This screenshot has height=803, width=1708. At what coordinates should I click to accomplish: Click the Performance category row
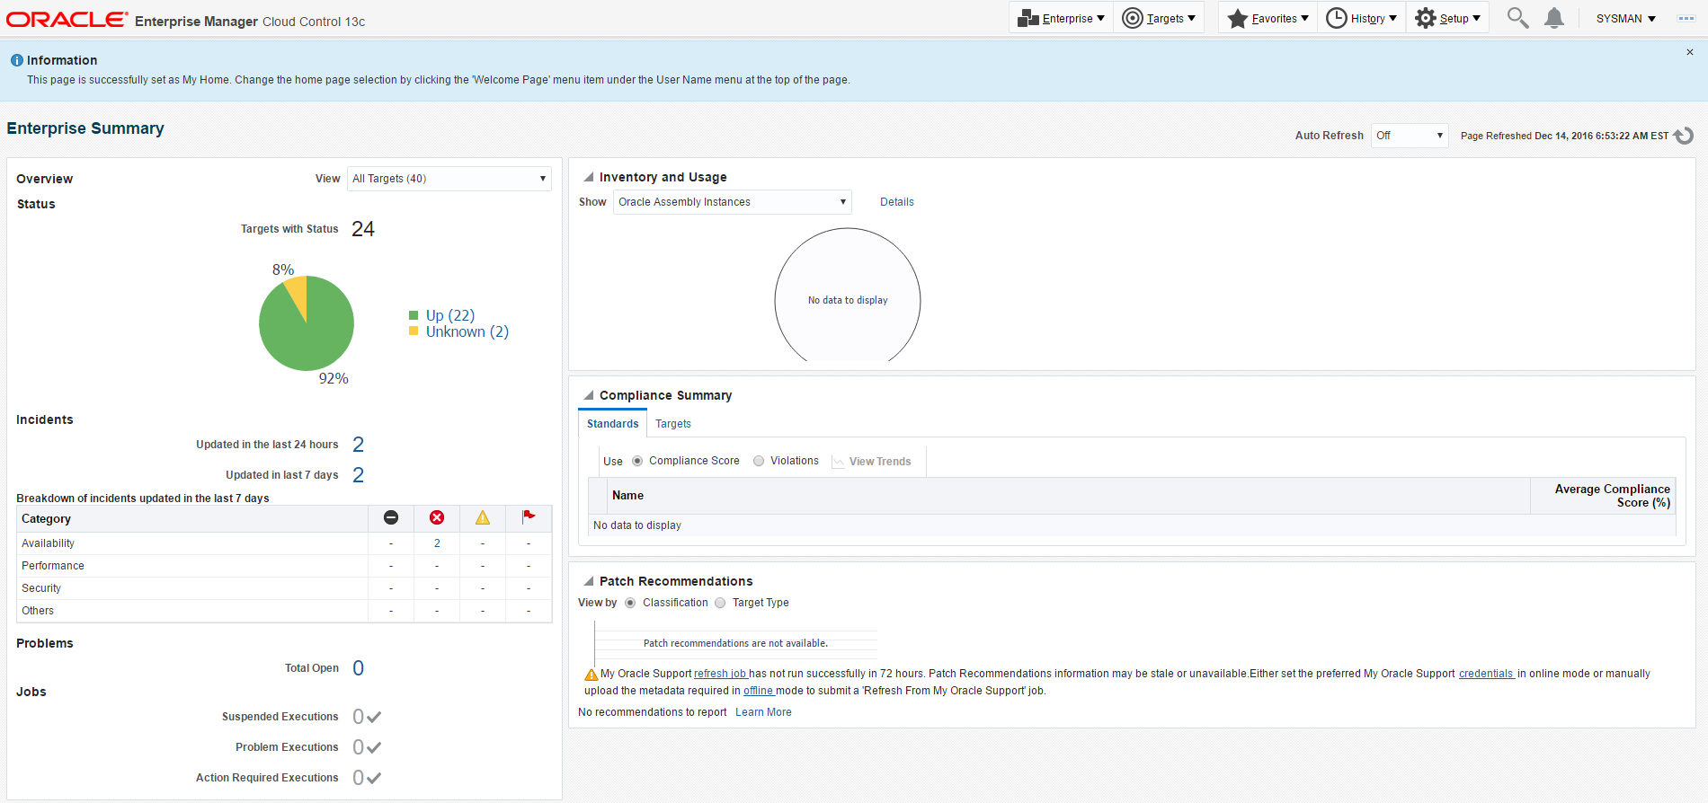tap(285, 566)
